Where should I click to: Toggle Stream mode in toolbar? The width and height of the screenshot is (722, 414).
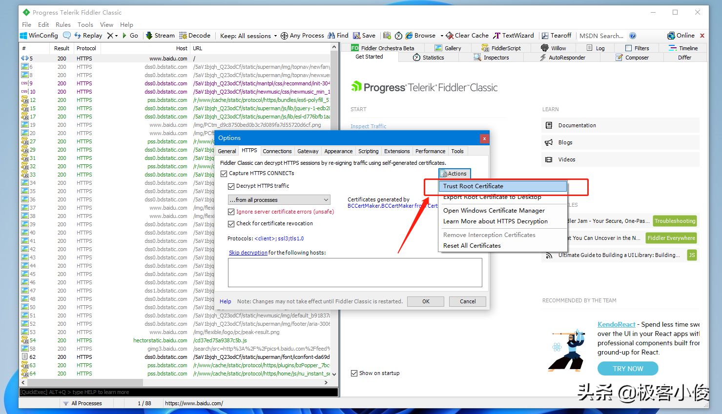pos(160,36)
